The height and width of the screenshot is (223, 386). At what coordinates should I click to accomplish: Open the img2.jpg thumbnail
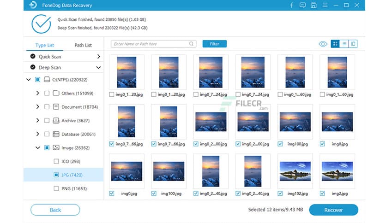337,171
